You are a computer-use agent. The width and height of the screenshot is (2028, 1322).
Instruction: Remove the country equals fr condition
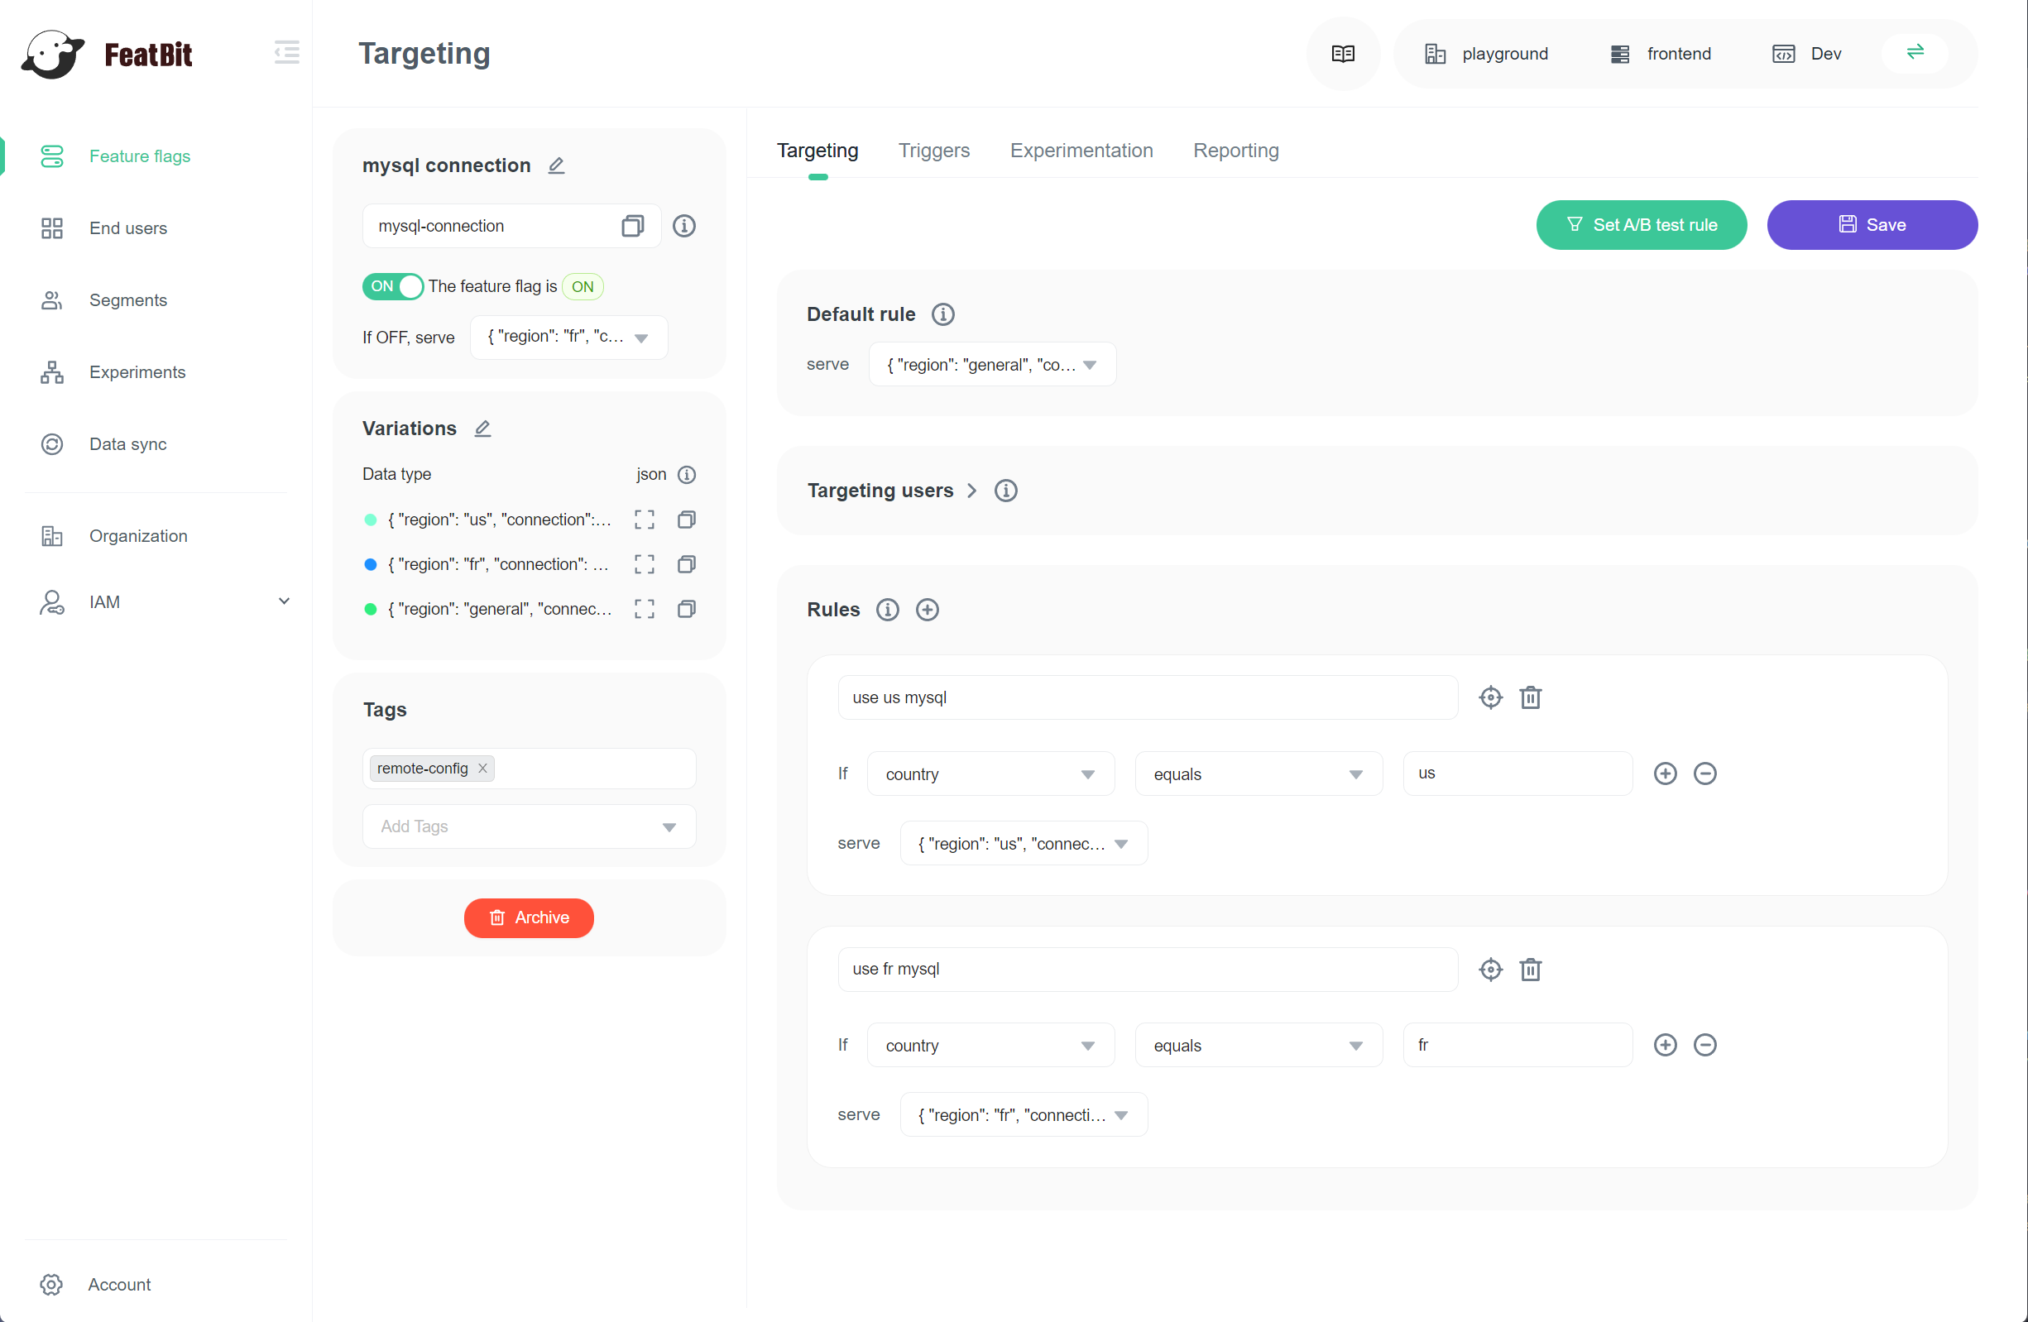pyautogui.click(x=1705, y=1045)
